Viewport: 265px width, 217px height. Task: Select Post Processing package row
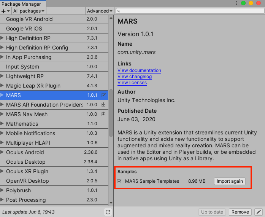point(54,200)
